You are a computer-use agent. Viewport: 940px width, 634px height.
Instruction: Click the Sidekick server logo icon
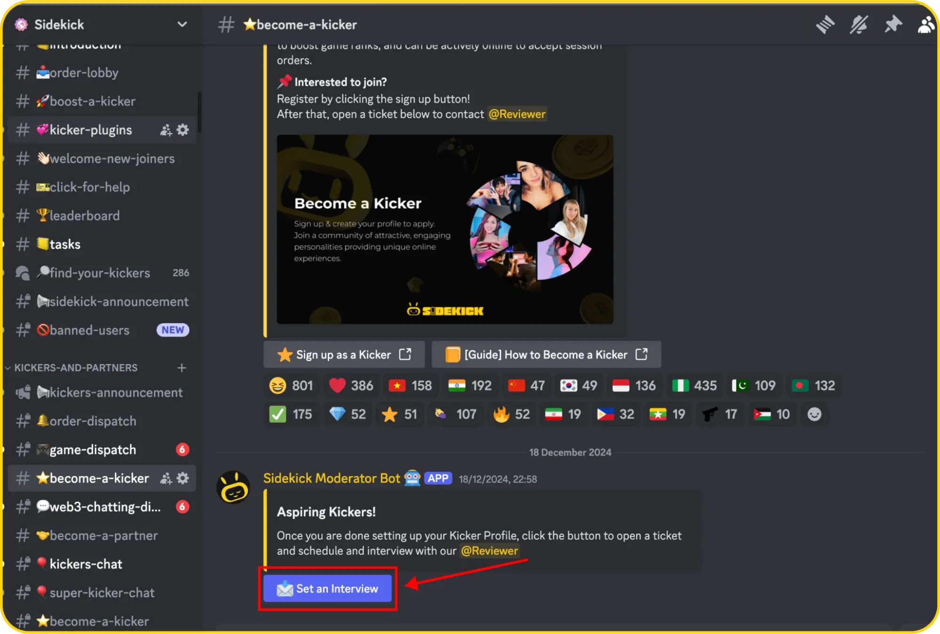(x=21, y=24)
